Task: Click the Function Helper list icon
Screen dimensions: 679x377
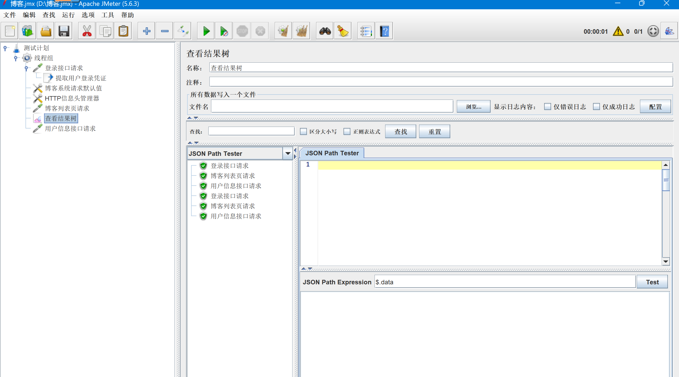Action: pyautogui.click(x=366, y=31)
